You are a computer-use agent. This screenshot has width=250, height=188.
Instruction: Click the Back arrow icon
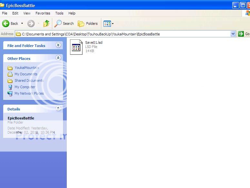pyautogui.click(x=6, y=23)
